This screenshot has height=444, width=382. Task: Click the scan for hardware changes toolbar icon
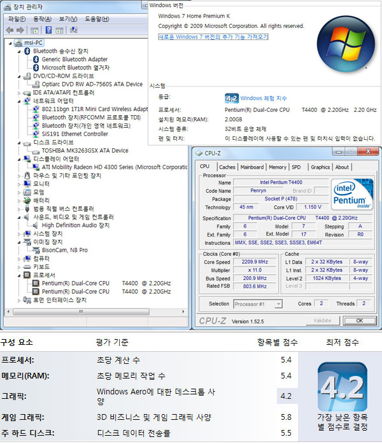tap(74, 30)
